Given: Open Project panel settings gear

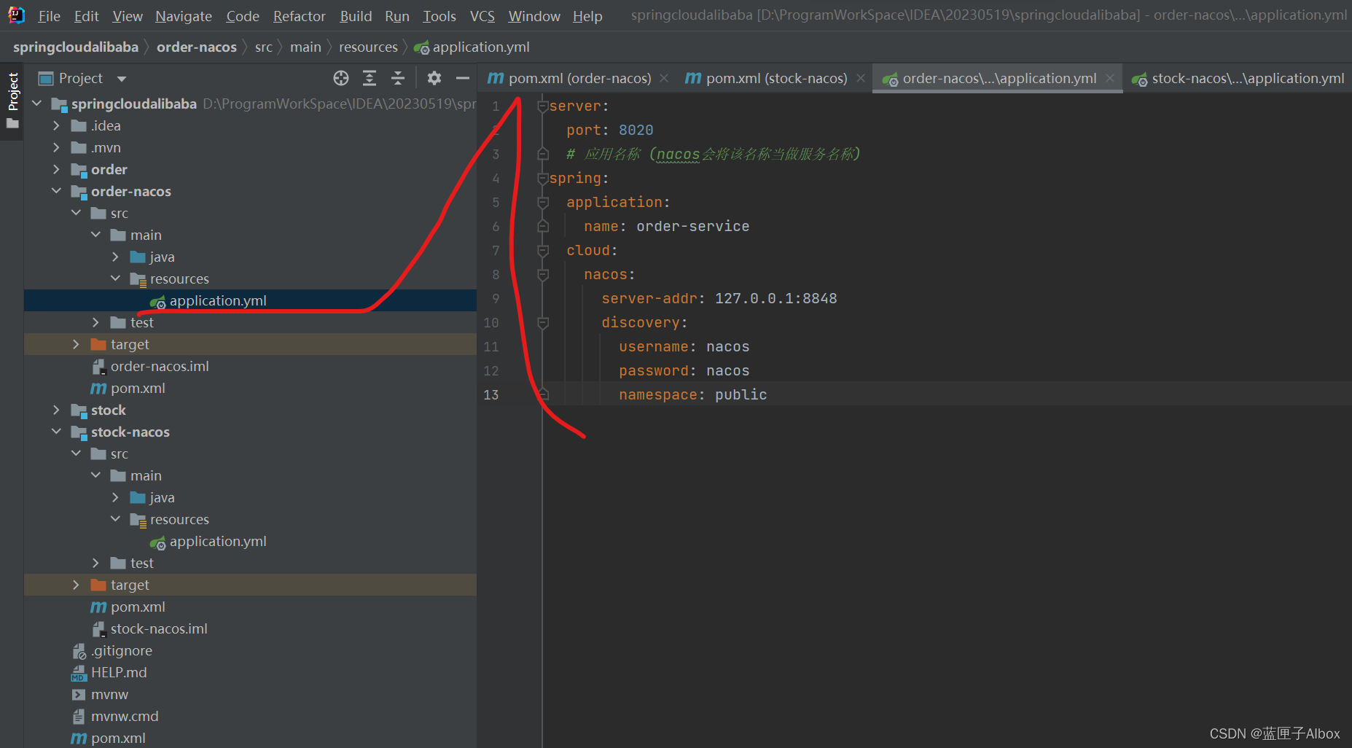Looking at the screenshot, I should click(x=434, y=78).
